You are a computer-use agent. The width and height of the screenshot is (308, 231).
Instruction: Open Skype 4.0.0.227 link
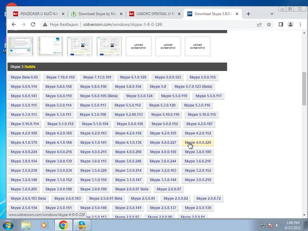[163, 143]
